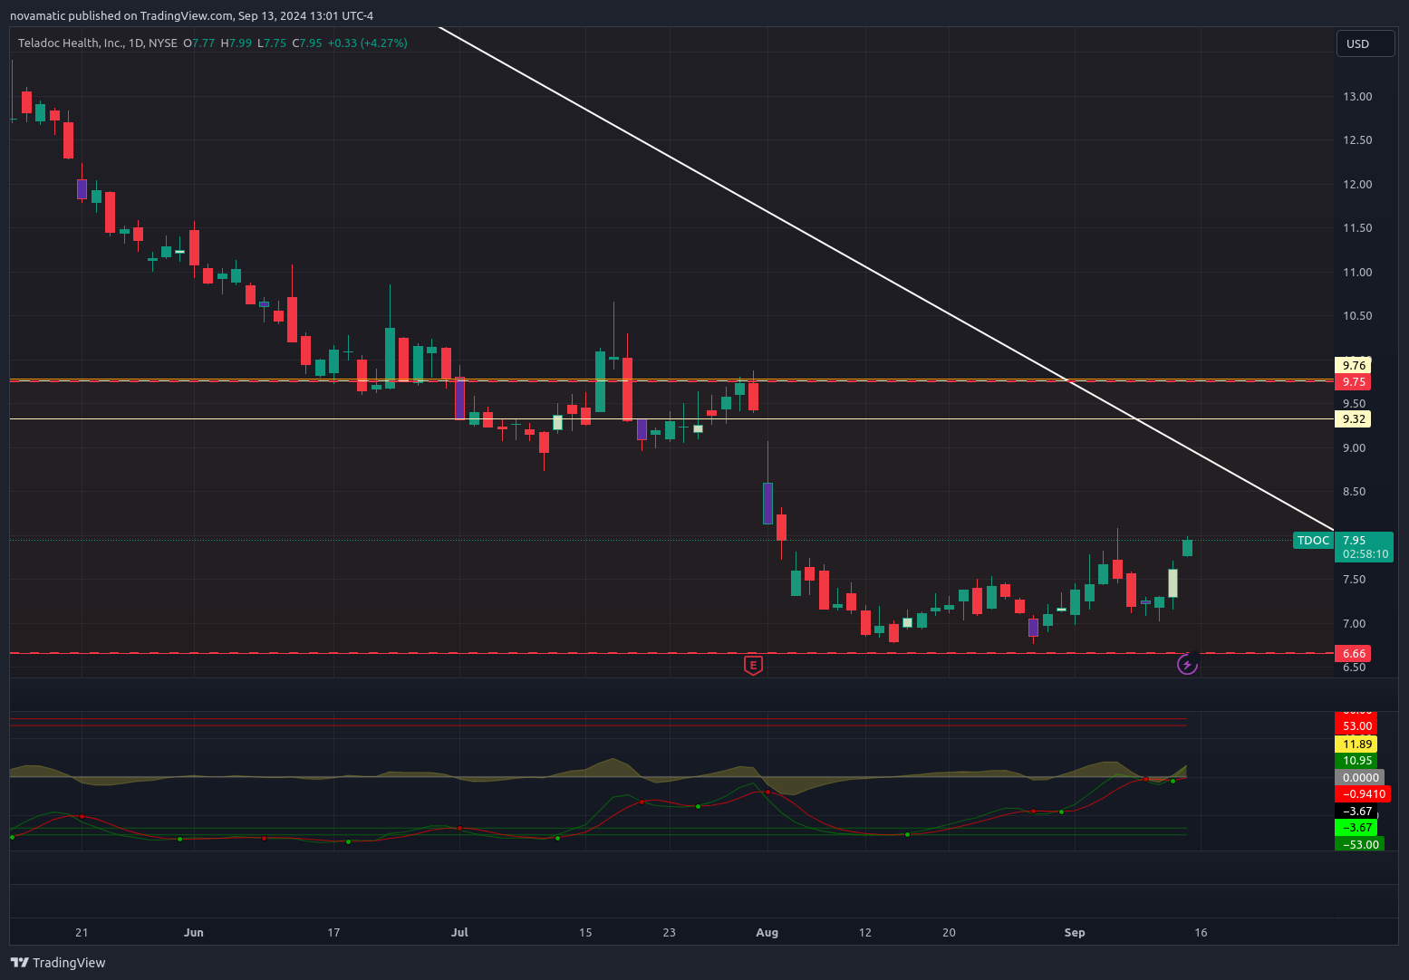Click the 53.00 red indicator label
The image size is (1409, 980).
point(1356,726)
